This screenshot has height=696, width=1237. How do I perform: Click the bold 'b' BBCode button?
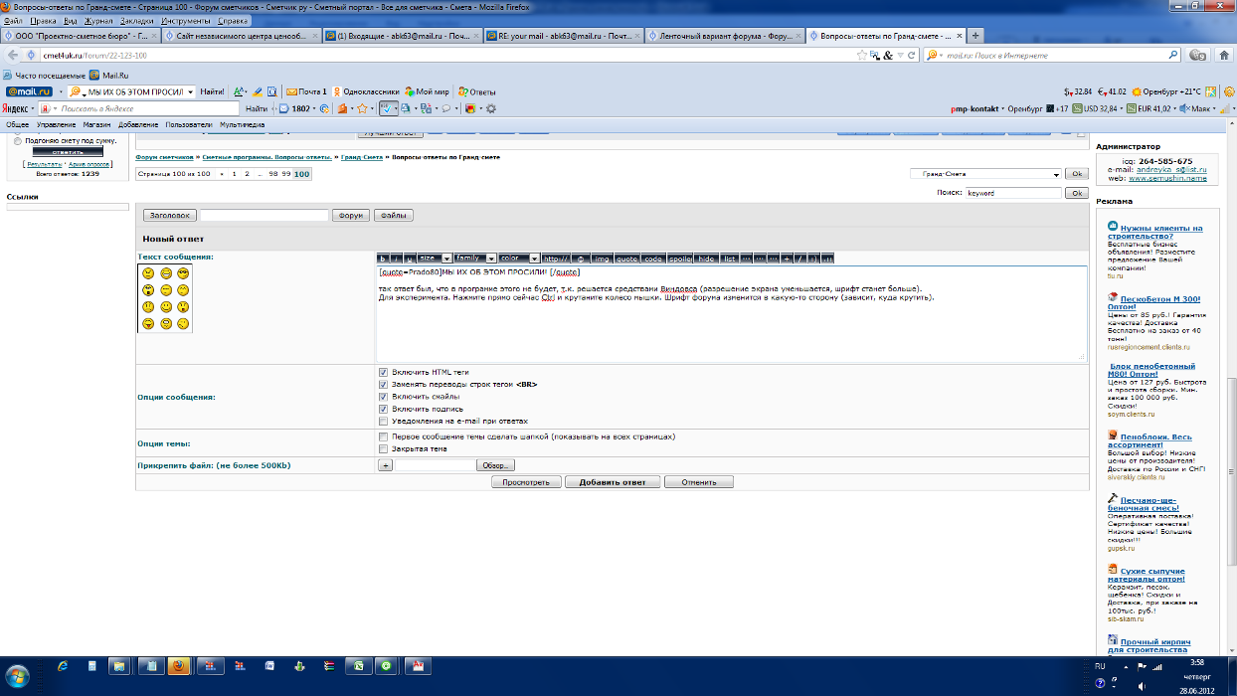point(383,259)
